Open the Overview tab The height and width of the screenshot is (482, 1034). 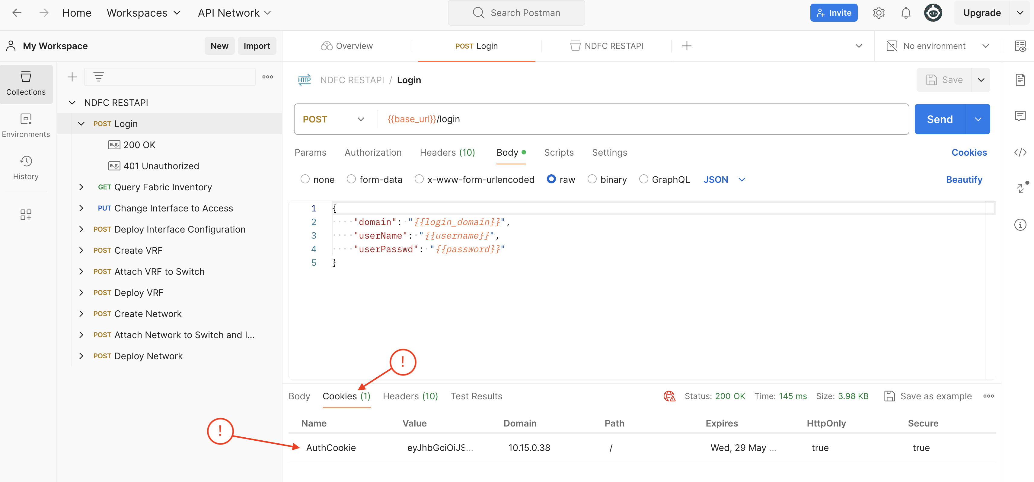347,46
